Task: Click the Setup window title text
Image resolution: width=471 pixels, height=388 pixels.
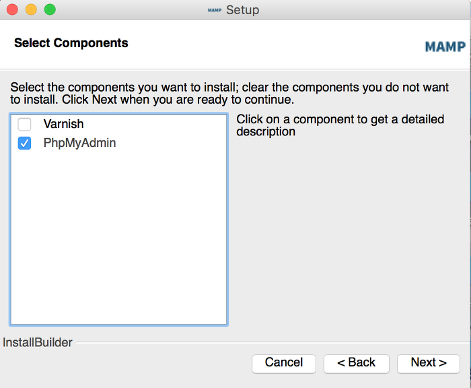Action: click(x=242, y=10)
